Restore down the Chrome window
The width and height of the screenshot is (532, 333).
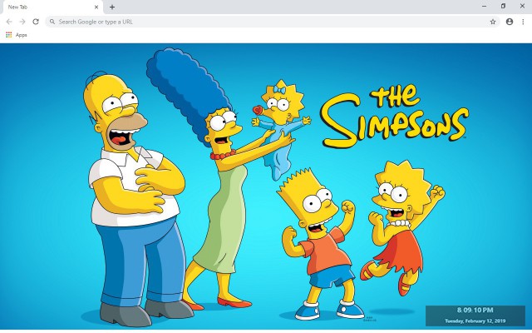point(503,6)
